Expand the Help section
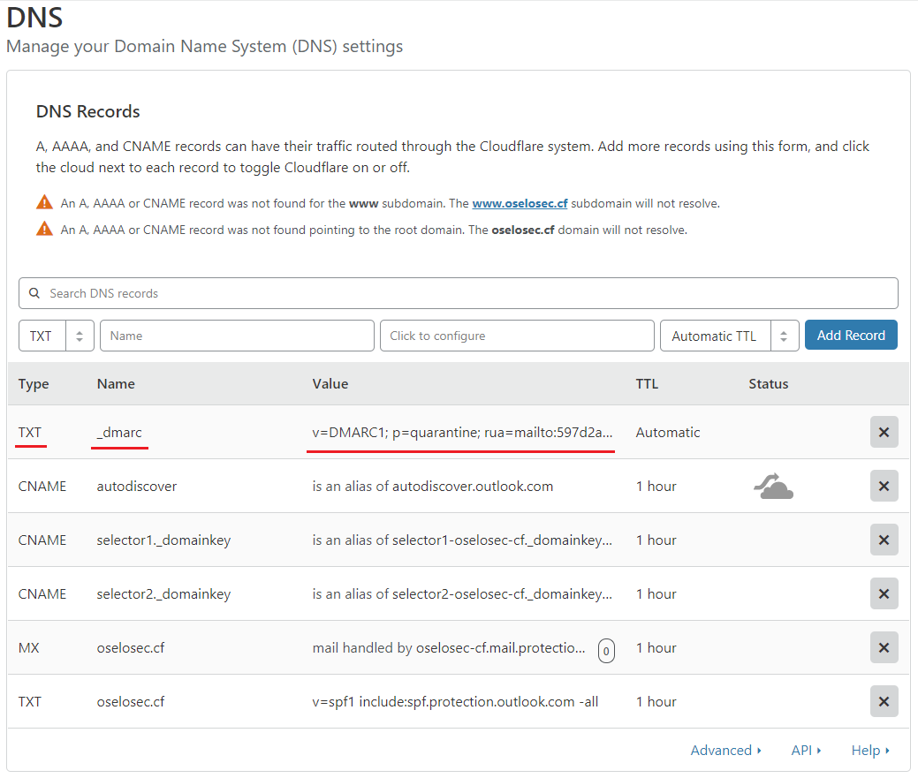The height and width of the screenshot is (778, 918). point(870,750)
